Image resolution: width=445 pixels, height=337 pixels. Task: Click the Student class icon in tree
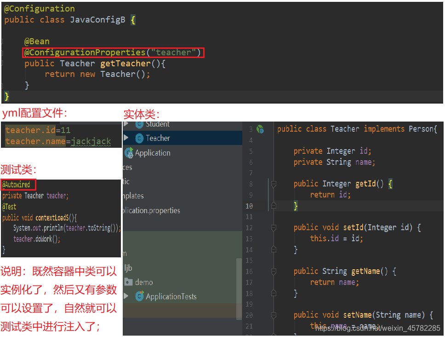(x=139, y=125)
